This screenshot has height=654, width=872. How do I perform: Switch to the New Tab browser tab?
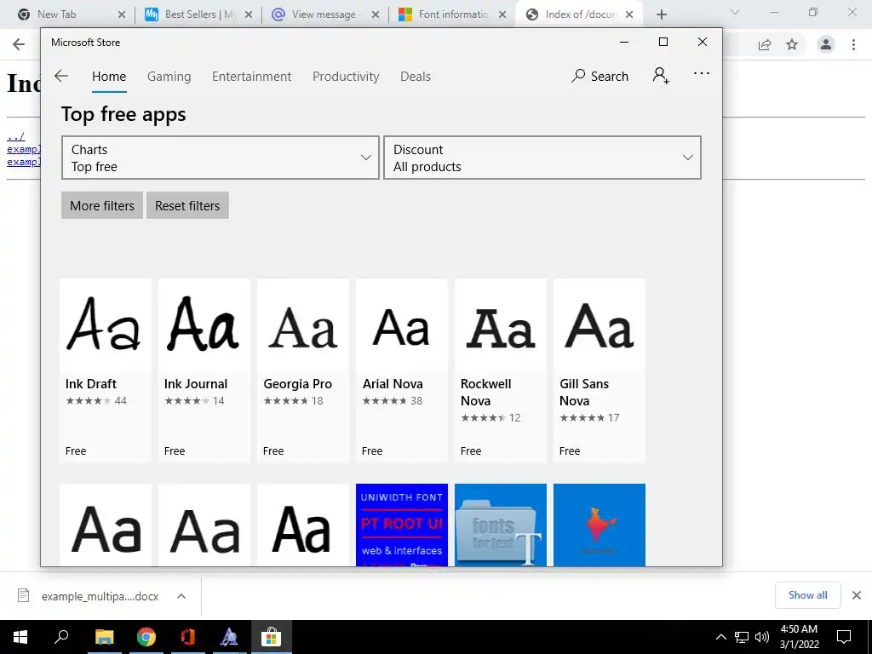coord(72,14)
